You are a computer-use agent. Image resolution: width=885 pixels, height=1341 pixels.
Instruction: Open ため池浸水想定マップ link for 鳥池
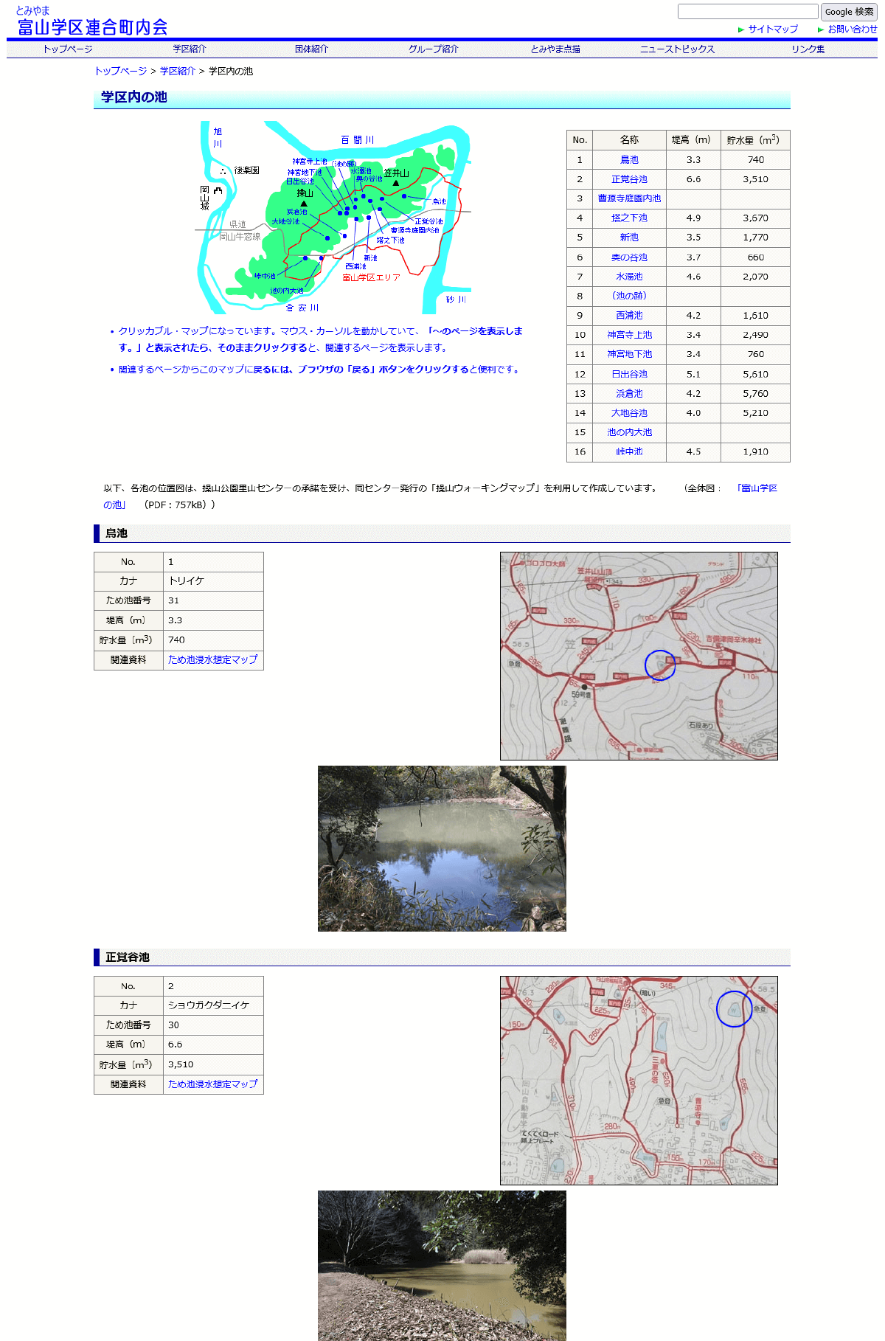[212, 659]
